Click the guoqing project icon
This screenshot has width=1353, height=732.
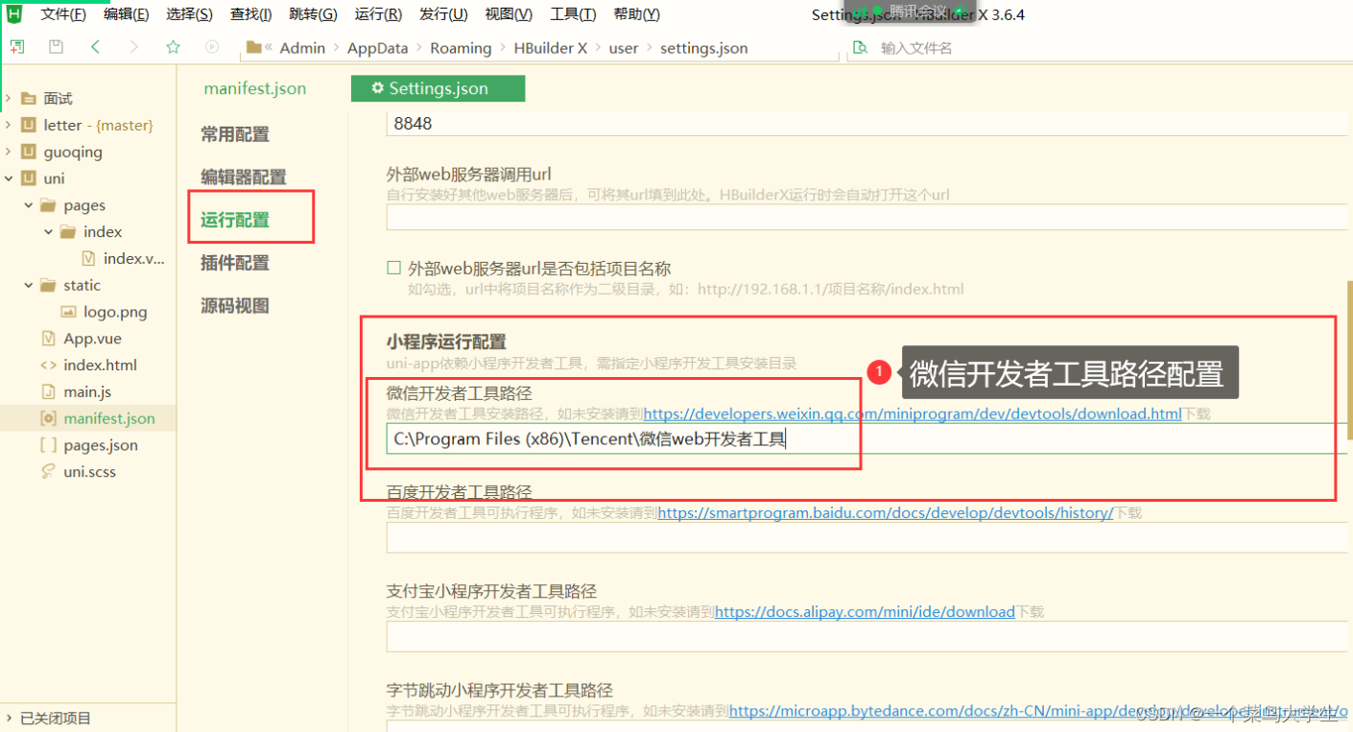28,152
